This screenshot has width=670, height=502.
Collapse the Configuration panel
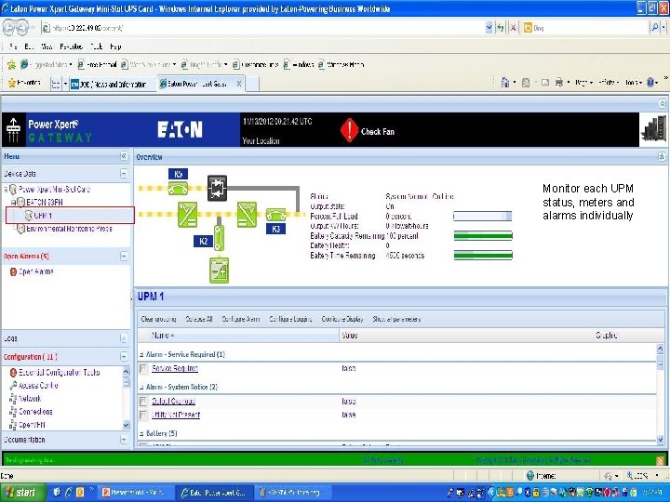pos(124,357)
